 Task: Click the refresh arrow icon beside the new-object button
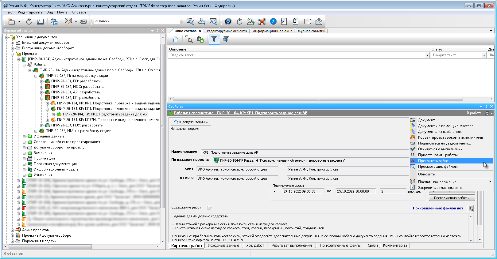tap(29, 21)
